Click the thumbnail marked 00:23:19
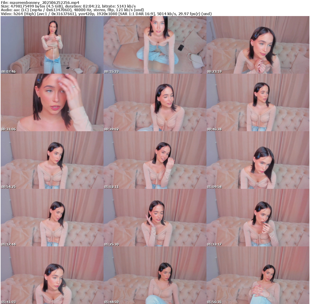The image size is (310, 304). coord(258,45)
